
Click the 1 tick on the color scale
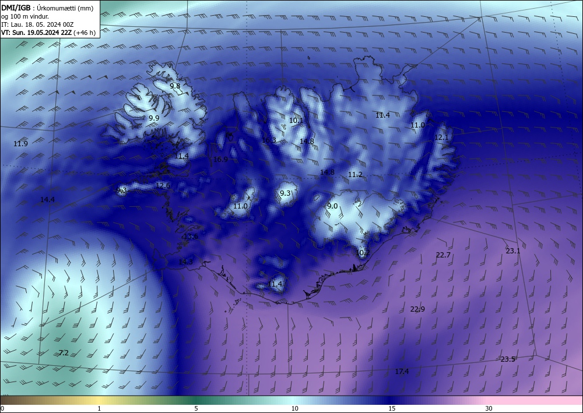pyautogui.click(x=99, y=408)
